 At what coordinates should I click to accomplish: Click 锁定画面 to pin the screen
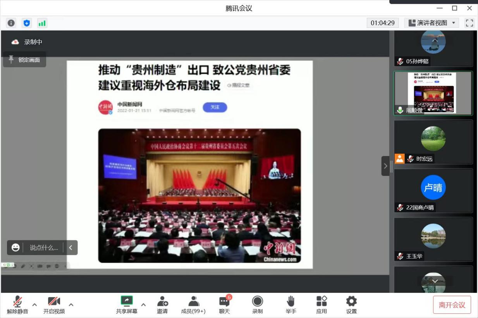[x=24, y=60]
